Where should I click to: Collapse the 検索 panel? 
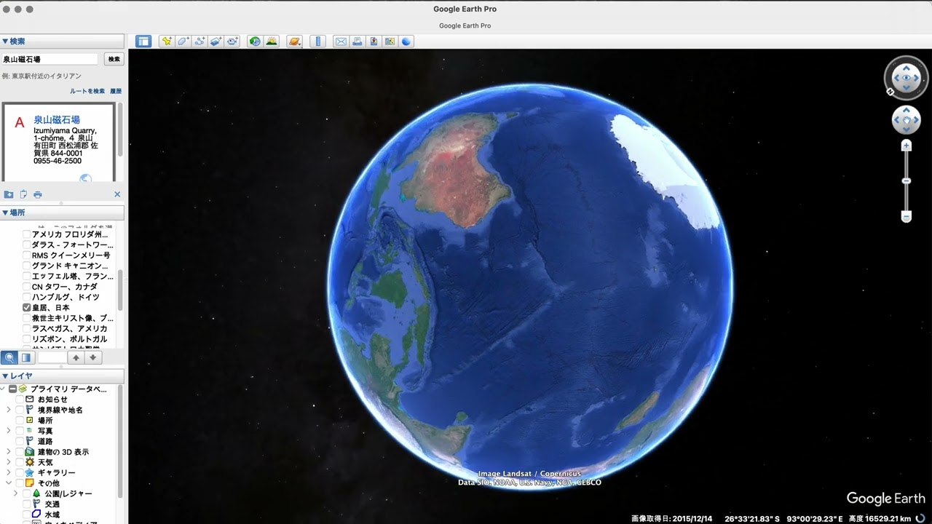coord(5,41)
